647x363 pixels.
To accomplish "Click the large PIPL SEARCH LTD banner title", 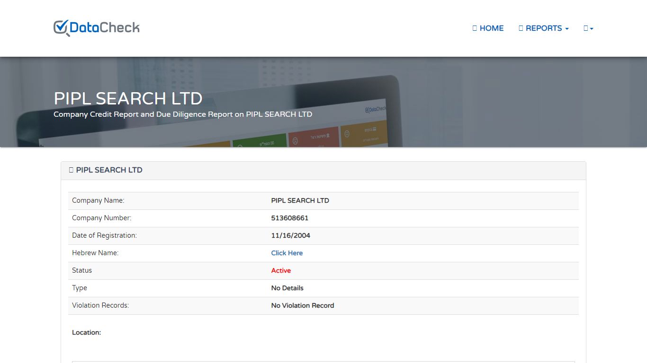I will [x=128, y=98].
